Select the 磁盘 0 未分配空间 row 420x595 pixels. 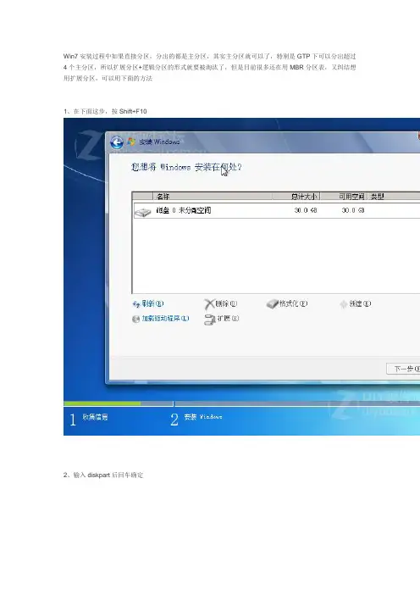click(277, 210)
